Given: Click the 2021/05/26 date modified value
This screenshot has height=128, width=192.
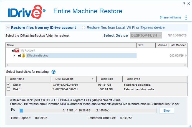Looking at the screenshot, I should 178,55.
